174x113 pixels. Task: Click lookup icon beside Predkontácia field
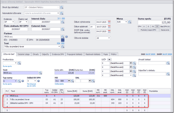pos(19,63)
